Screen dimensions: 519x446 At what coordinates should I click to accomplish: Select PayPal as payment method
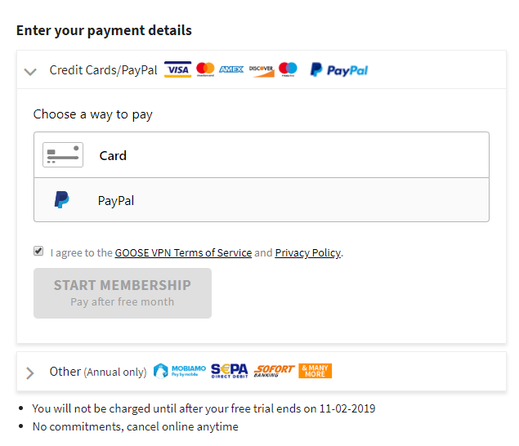click(x=262, y=200)
